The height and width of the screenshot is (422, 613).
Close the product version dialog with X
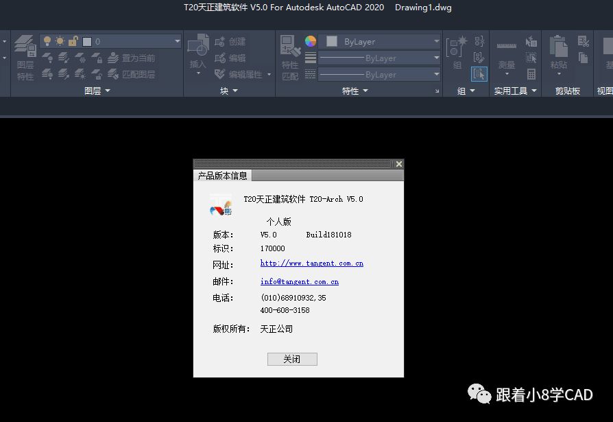tap(399, 164)
